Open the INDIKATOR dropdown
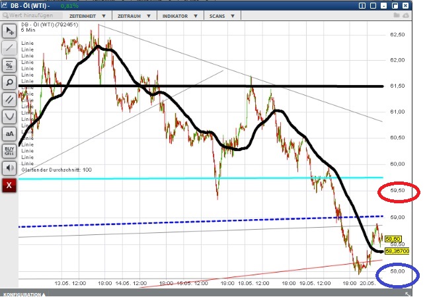The height and width of the screenshot is (297, 427). coord(180,16)
